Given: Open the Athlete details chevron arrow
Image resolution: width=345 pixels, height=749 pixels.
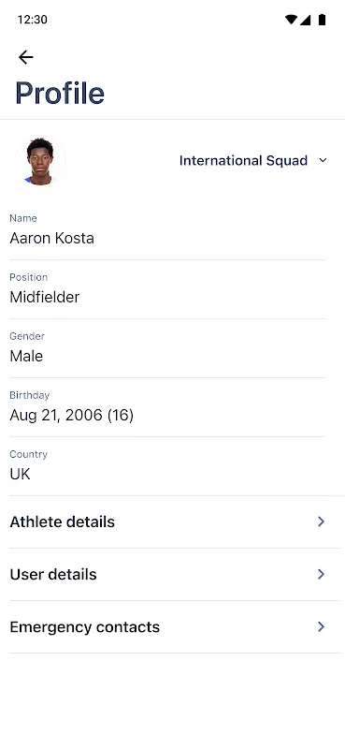Looking at the screenshot, I should (x=321, y=521).
